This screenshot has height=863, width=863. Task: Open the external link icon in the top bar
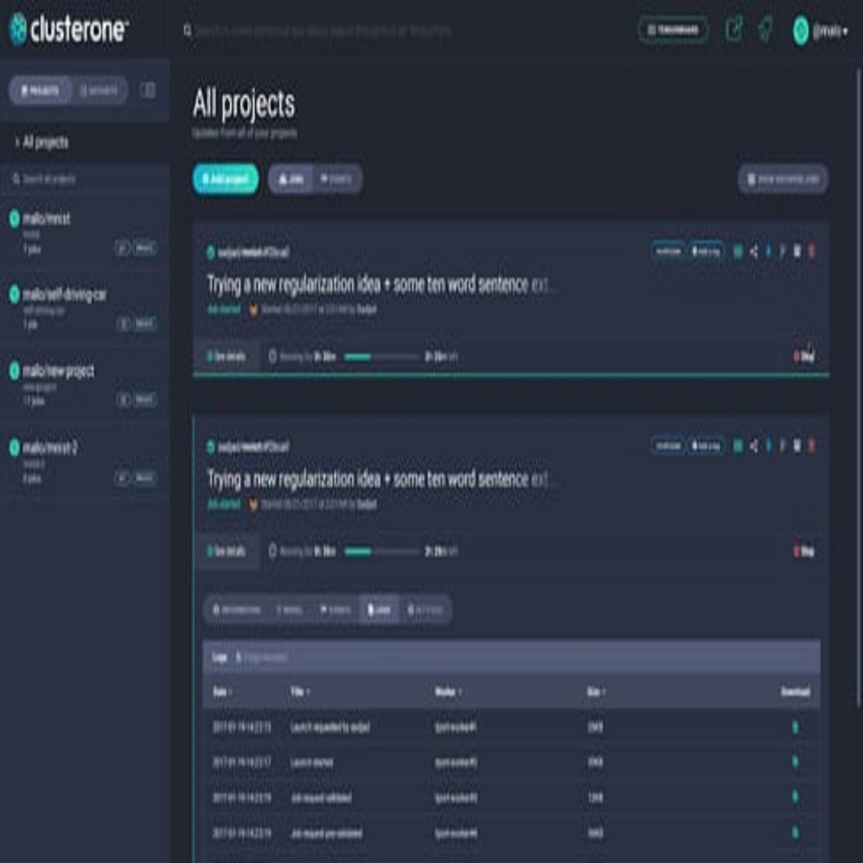tap(734, 29)
